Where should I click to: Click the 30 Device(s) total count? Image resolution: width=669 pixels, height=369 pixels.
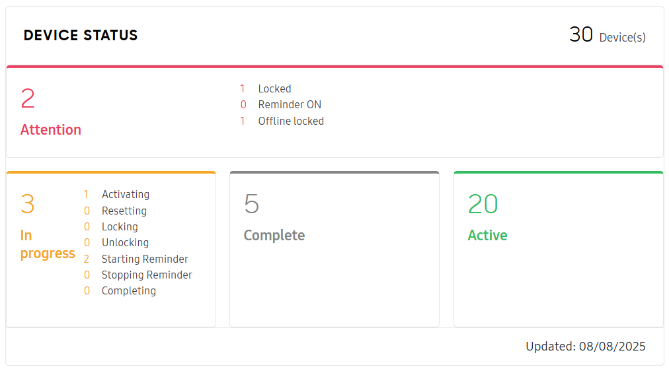607,36
